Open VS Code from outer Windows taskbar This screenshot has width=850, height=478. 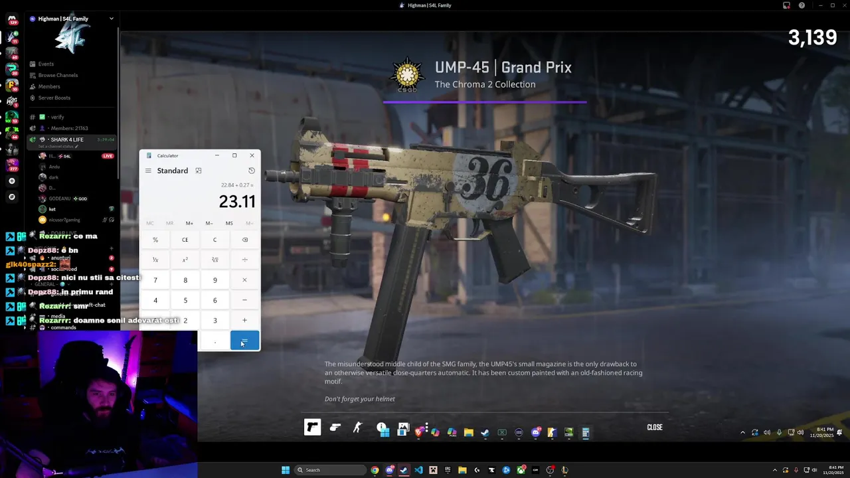click(418, 470)
